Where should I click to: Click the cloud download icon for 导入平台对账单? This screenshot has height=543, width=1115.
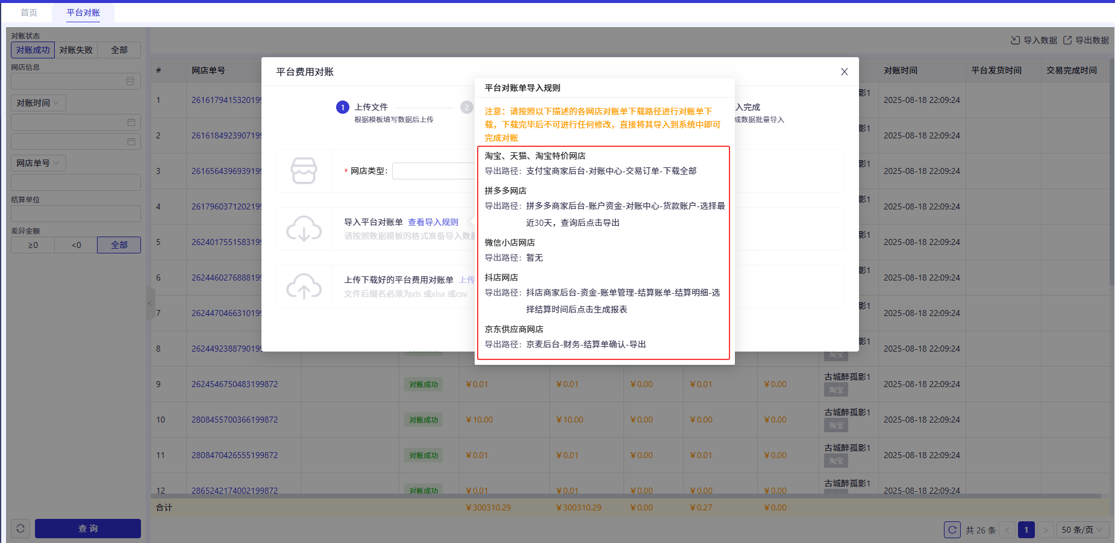[304, 229]
